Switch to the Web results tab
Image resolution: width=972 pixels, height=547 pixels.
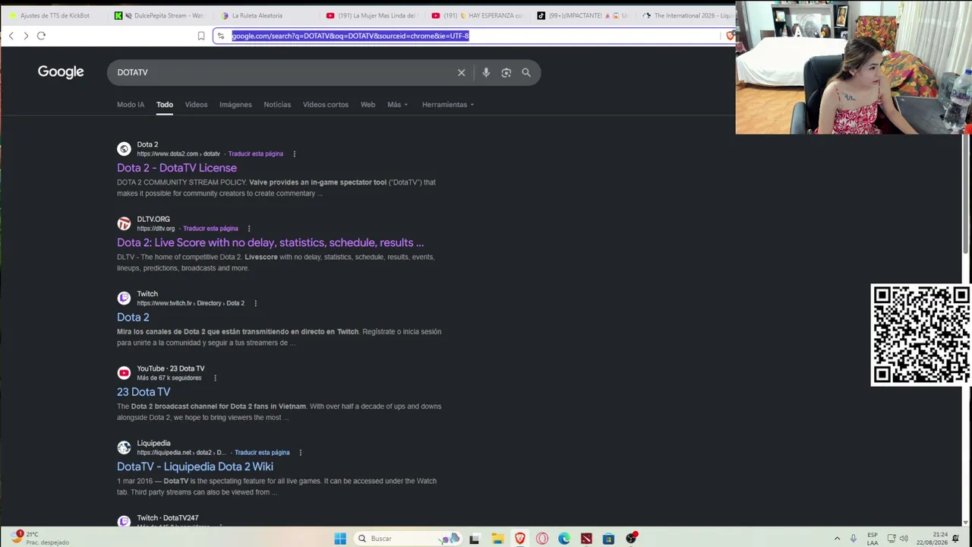pos(368,105)
